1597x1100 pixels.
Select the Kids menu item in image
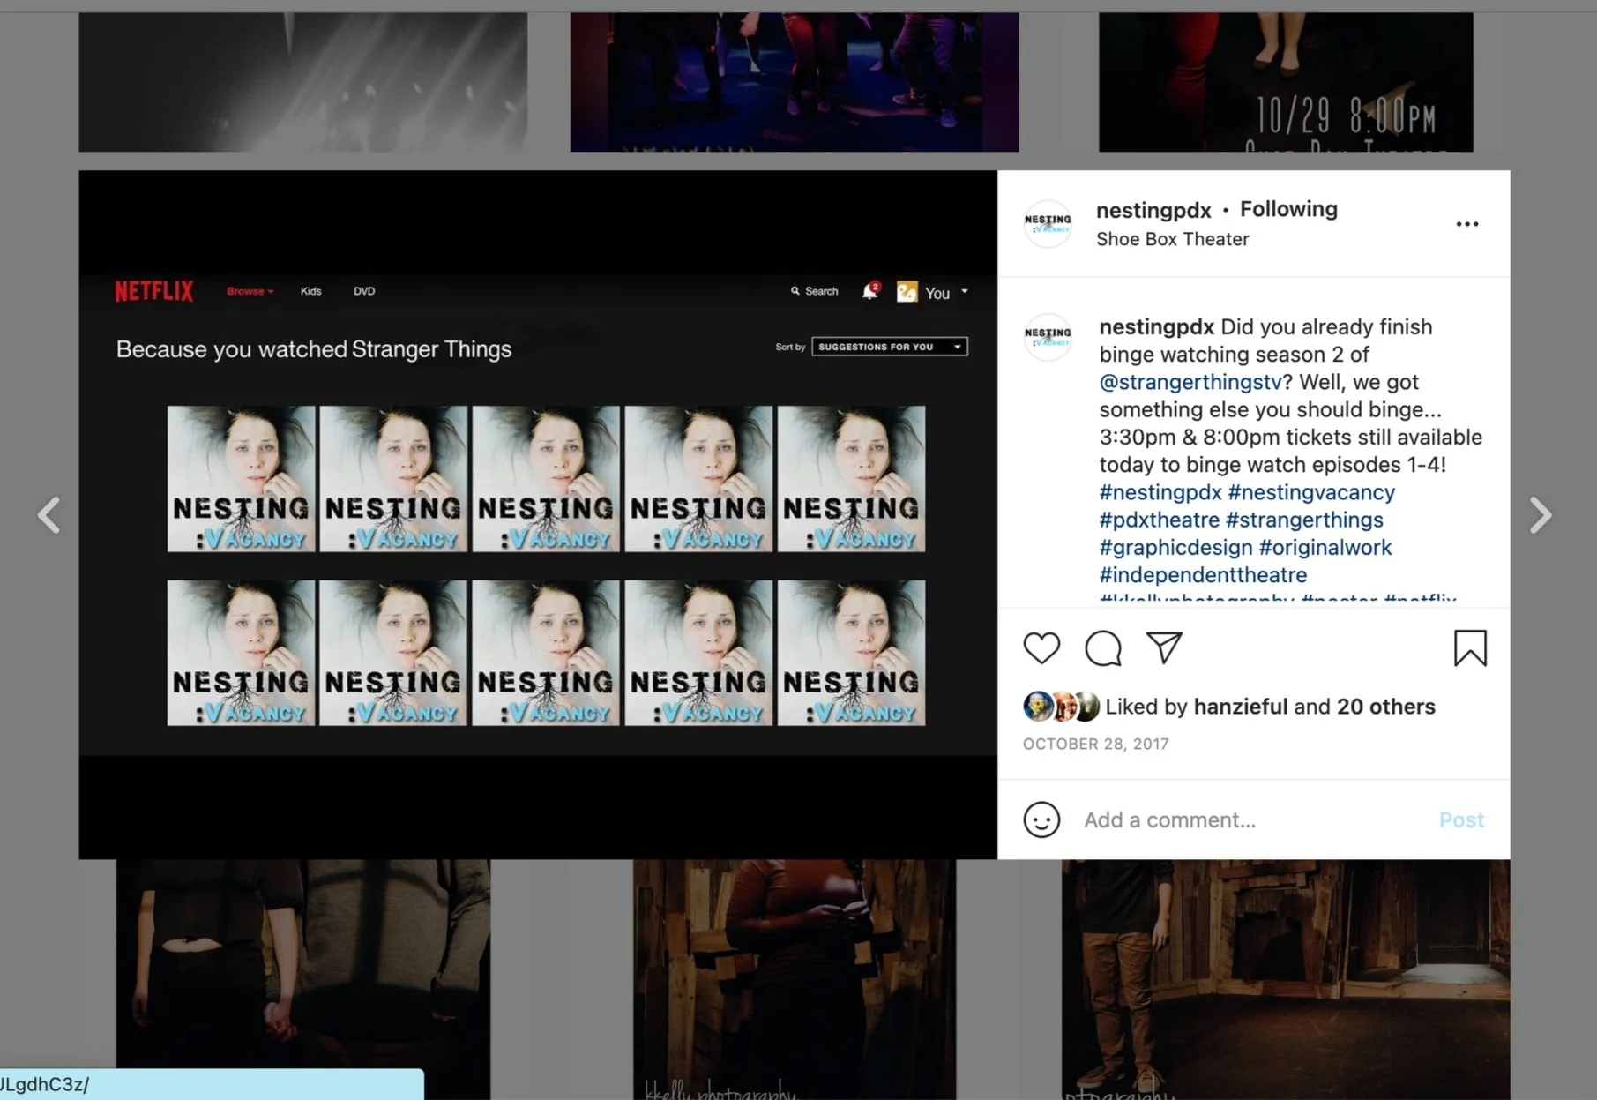[310, 291]
